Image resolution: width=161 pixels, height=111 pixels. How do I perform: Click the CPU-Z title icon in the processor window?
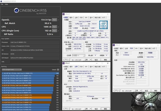[x=64, y=14]
